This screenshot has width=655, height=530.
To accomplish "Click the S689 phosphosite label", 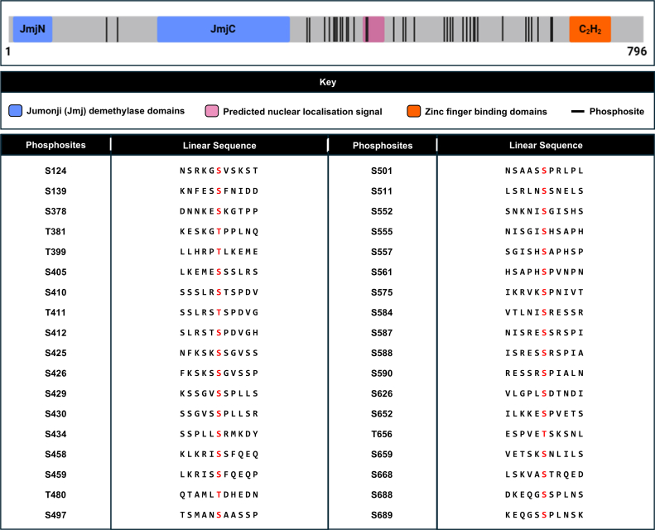I will click(x=382, y=515).
